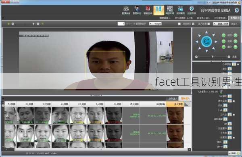Open the first-row captured face thumbnail
The width and height of the screenshot is (242, 157).
tap(175, 115)
